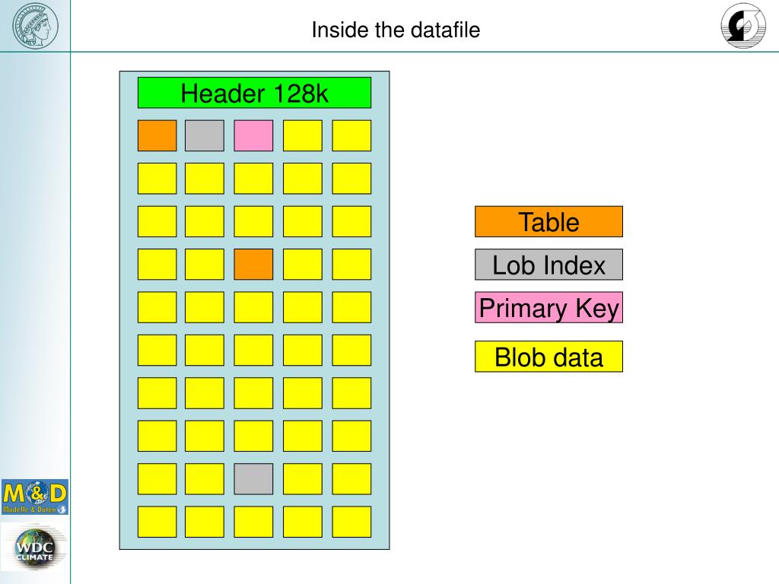Image resolution: width=779 pixels, height=584 pixels.
Task: Select the green Header 128k block
Action: pyautogui.click(x=254, y=93)
